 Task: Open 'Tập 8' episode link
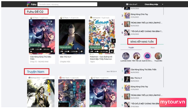click(x=92, y=62)
